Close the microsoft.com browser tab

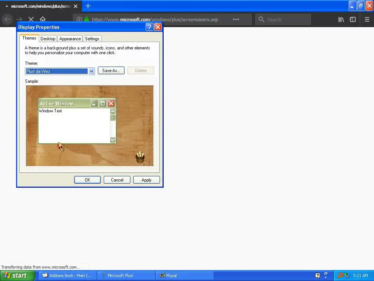[x=76, y=6]
